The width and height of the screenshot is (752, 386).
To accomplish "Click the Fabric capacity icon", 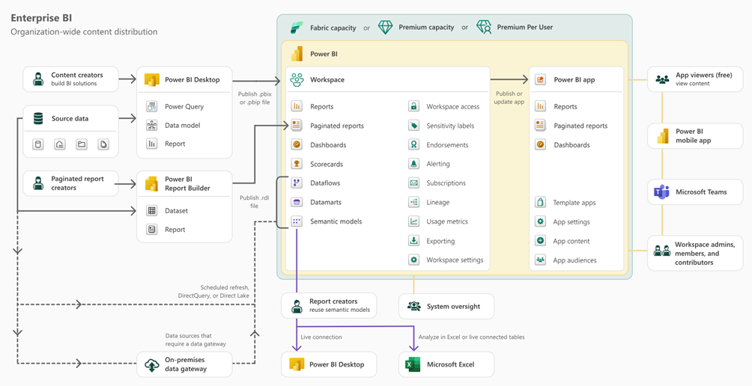I will [x=297, y=28].
